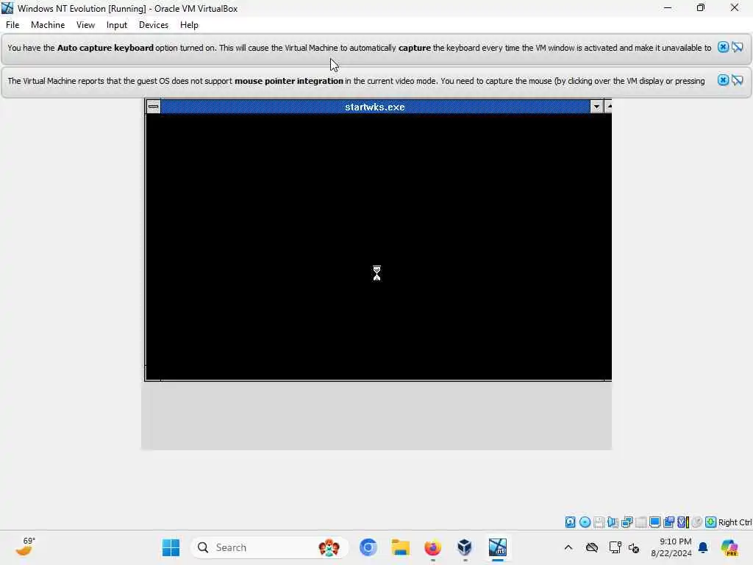Click the shared folders indicator icon

coord(668,522)
